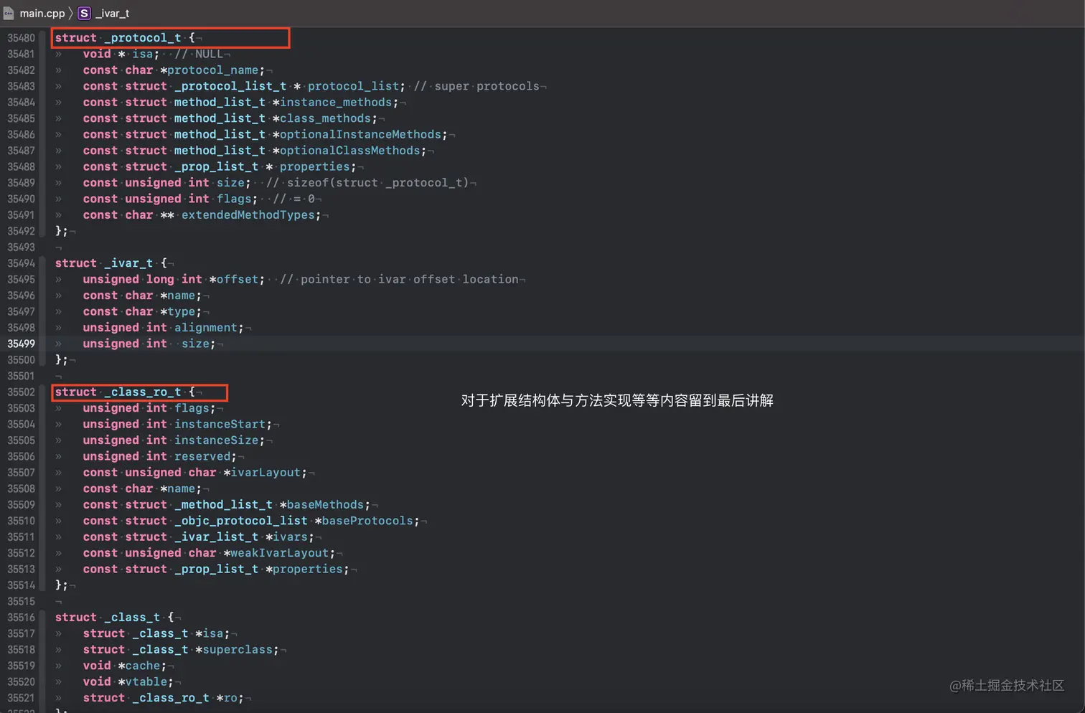This screenshot has width=1085, height=713.
Task: Click isa on the _class_t *isa line
Action: click(212, 633)
